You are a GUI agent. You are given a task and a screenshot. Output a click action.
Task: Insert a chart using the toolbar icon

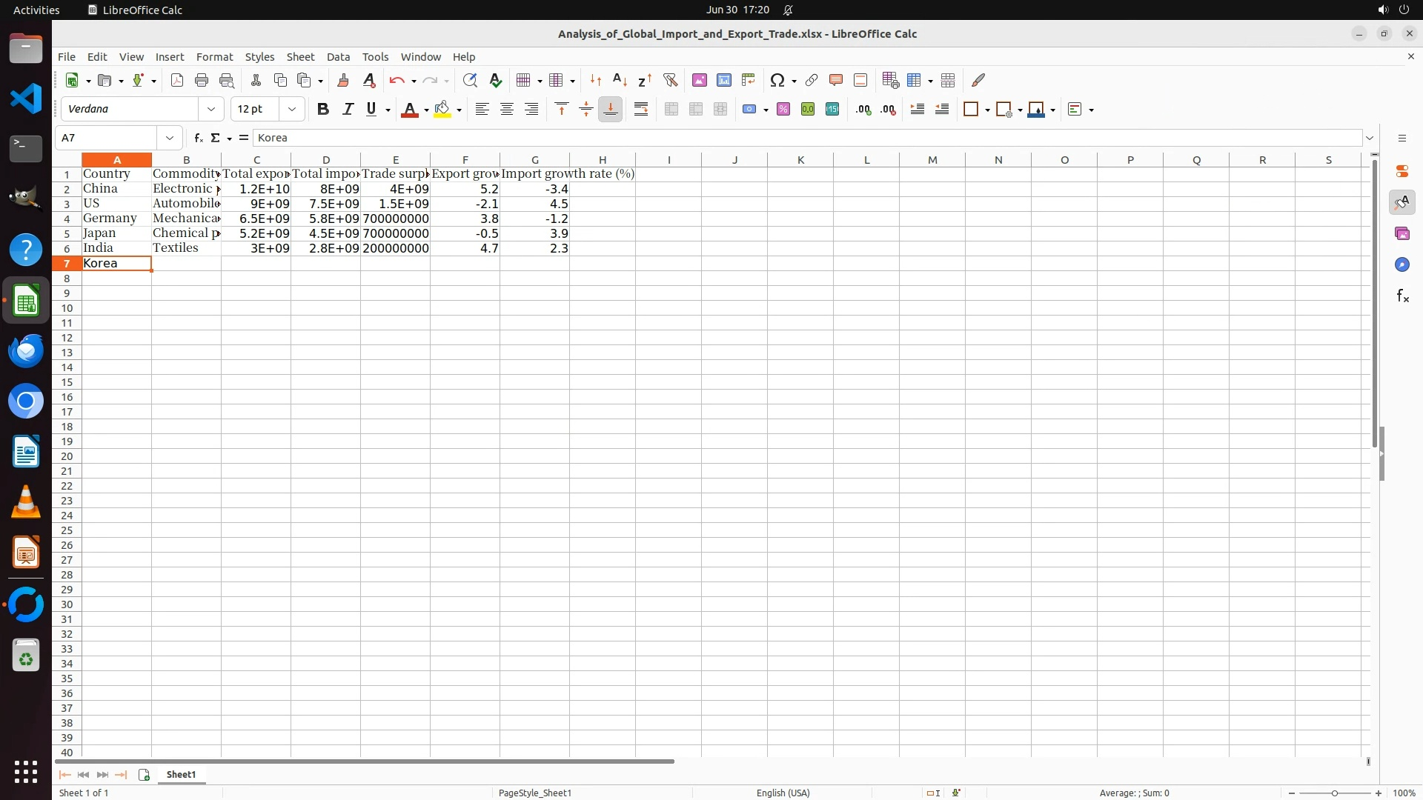tap(724, 80)
